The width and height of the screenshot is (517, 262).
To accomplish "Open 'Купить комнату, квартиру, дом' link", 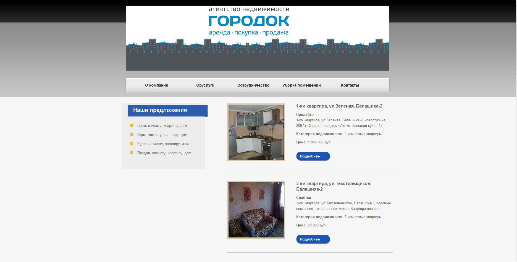I will (x=163, y=144).
